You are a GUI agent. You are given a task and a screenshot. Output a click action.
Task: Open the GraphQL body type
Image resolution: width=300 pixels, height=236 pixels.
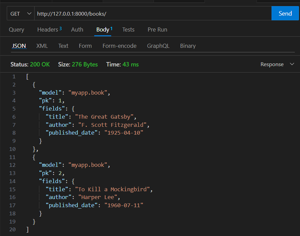[158, 46]
